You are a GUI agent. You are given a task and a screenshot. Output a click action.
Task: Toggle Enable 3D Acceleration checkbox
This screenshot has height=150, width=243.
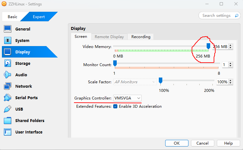click(x=115, y=106)
